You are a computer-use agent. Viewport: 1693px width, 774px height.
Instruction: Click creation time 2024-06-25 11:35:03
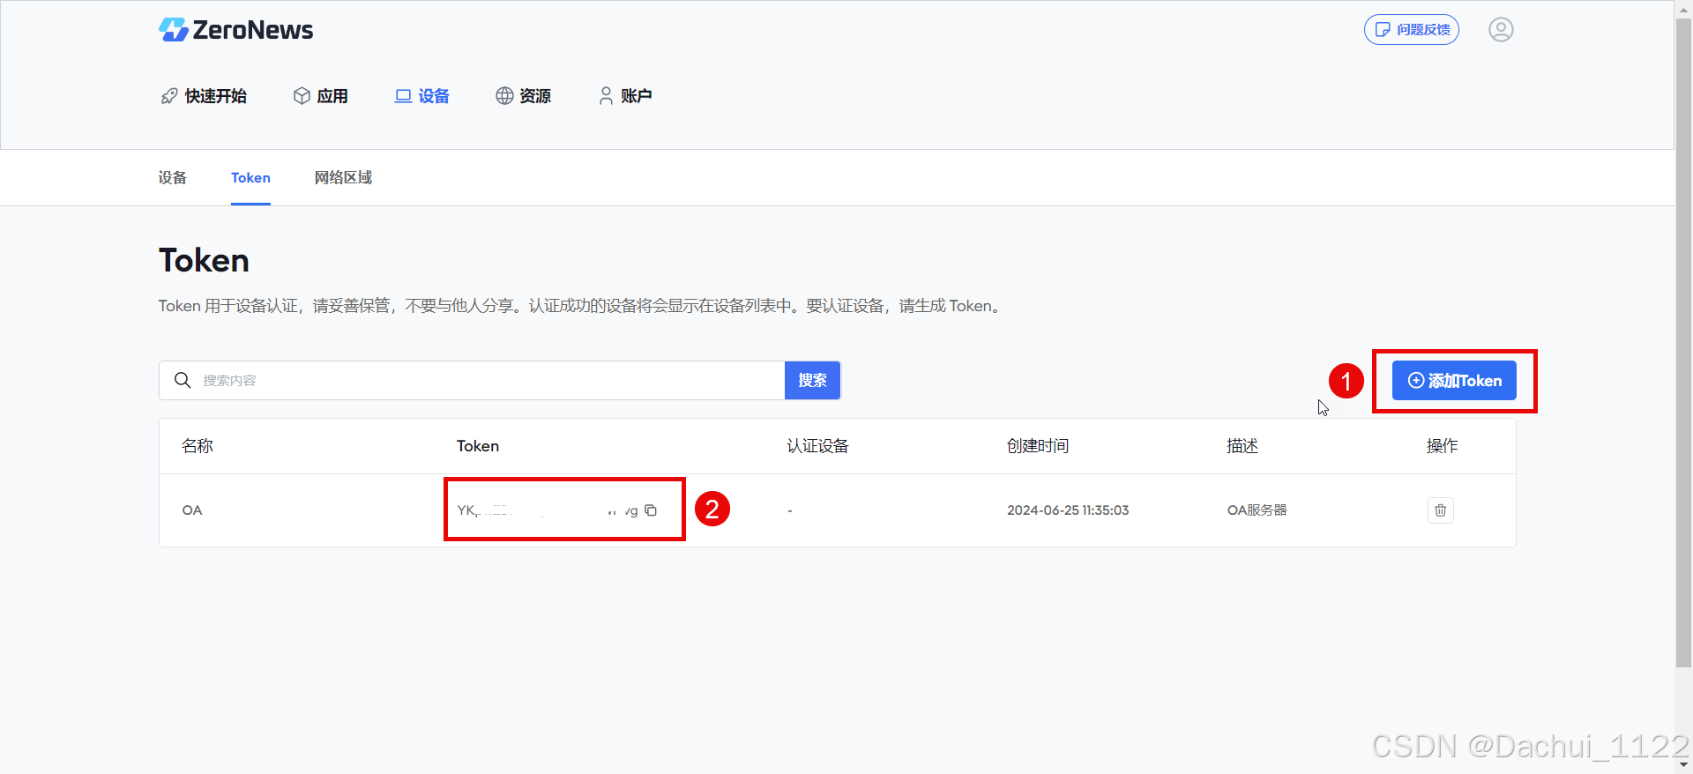[1068, 510]
